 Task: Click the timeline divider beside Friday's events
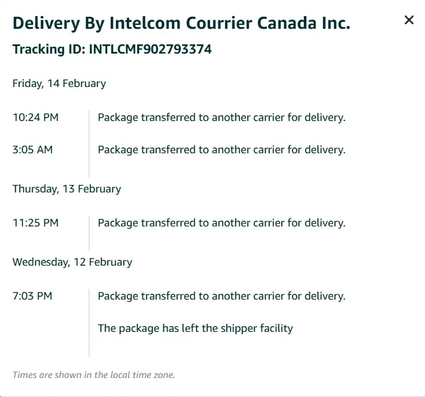click(x=89, y=143)
